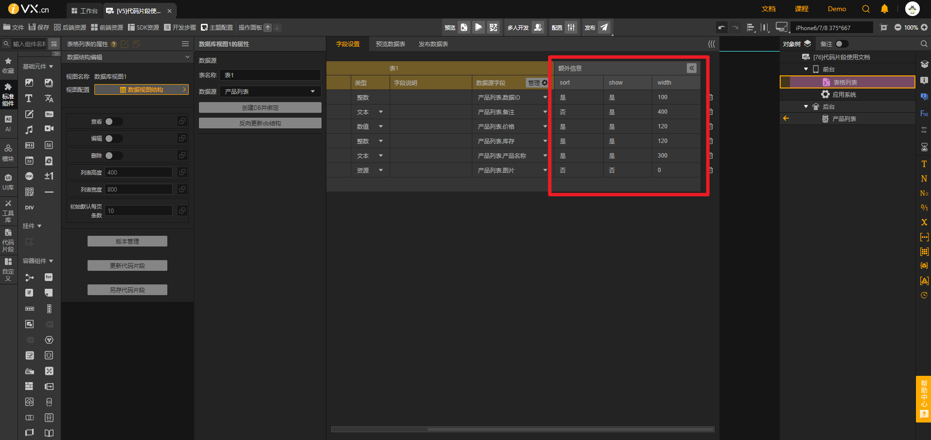Click the 管理 gear button
Viewport: 931px width, 440px height.
pos(537,83)
